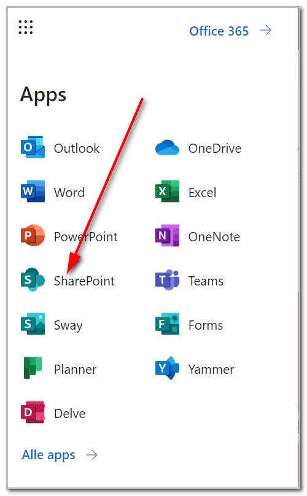The width and height of the screenshot is (307, 496).
Task: Click the arrow beside Alle apps
Action: [91, 455]
